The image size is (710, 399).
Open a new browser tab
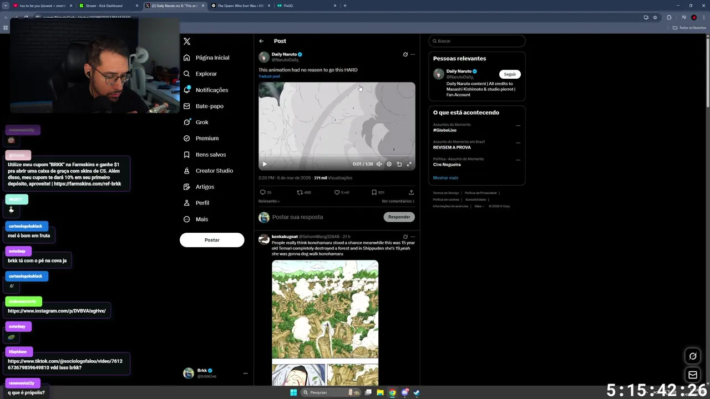pos(345,6)
